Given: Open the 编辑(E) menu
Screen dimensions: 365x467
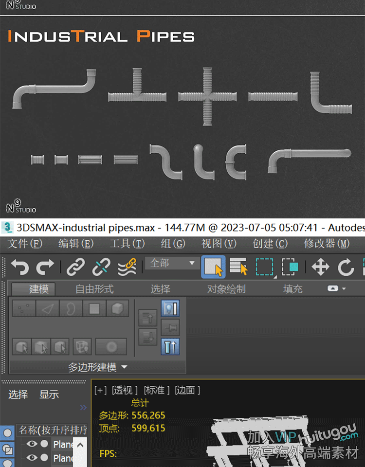Looking at the screenshot, I should click(75, 243).
